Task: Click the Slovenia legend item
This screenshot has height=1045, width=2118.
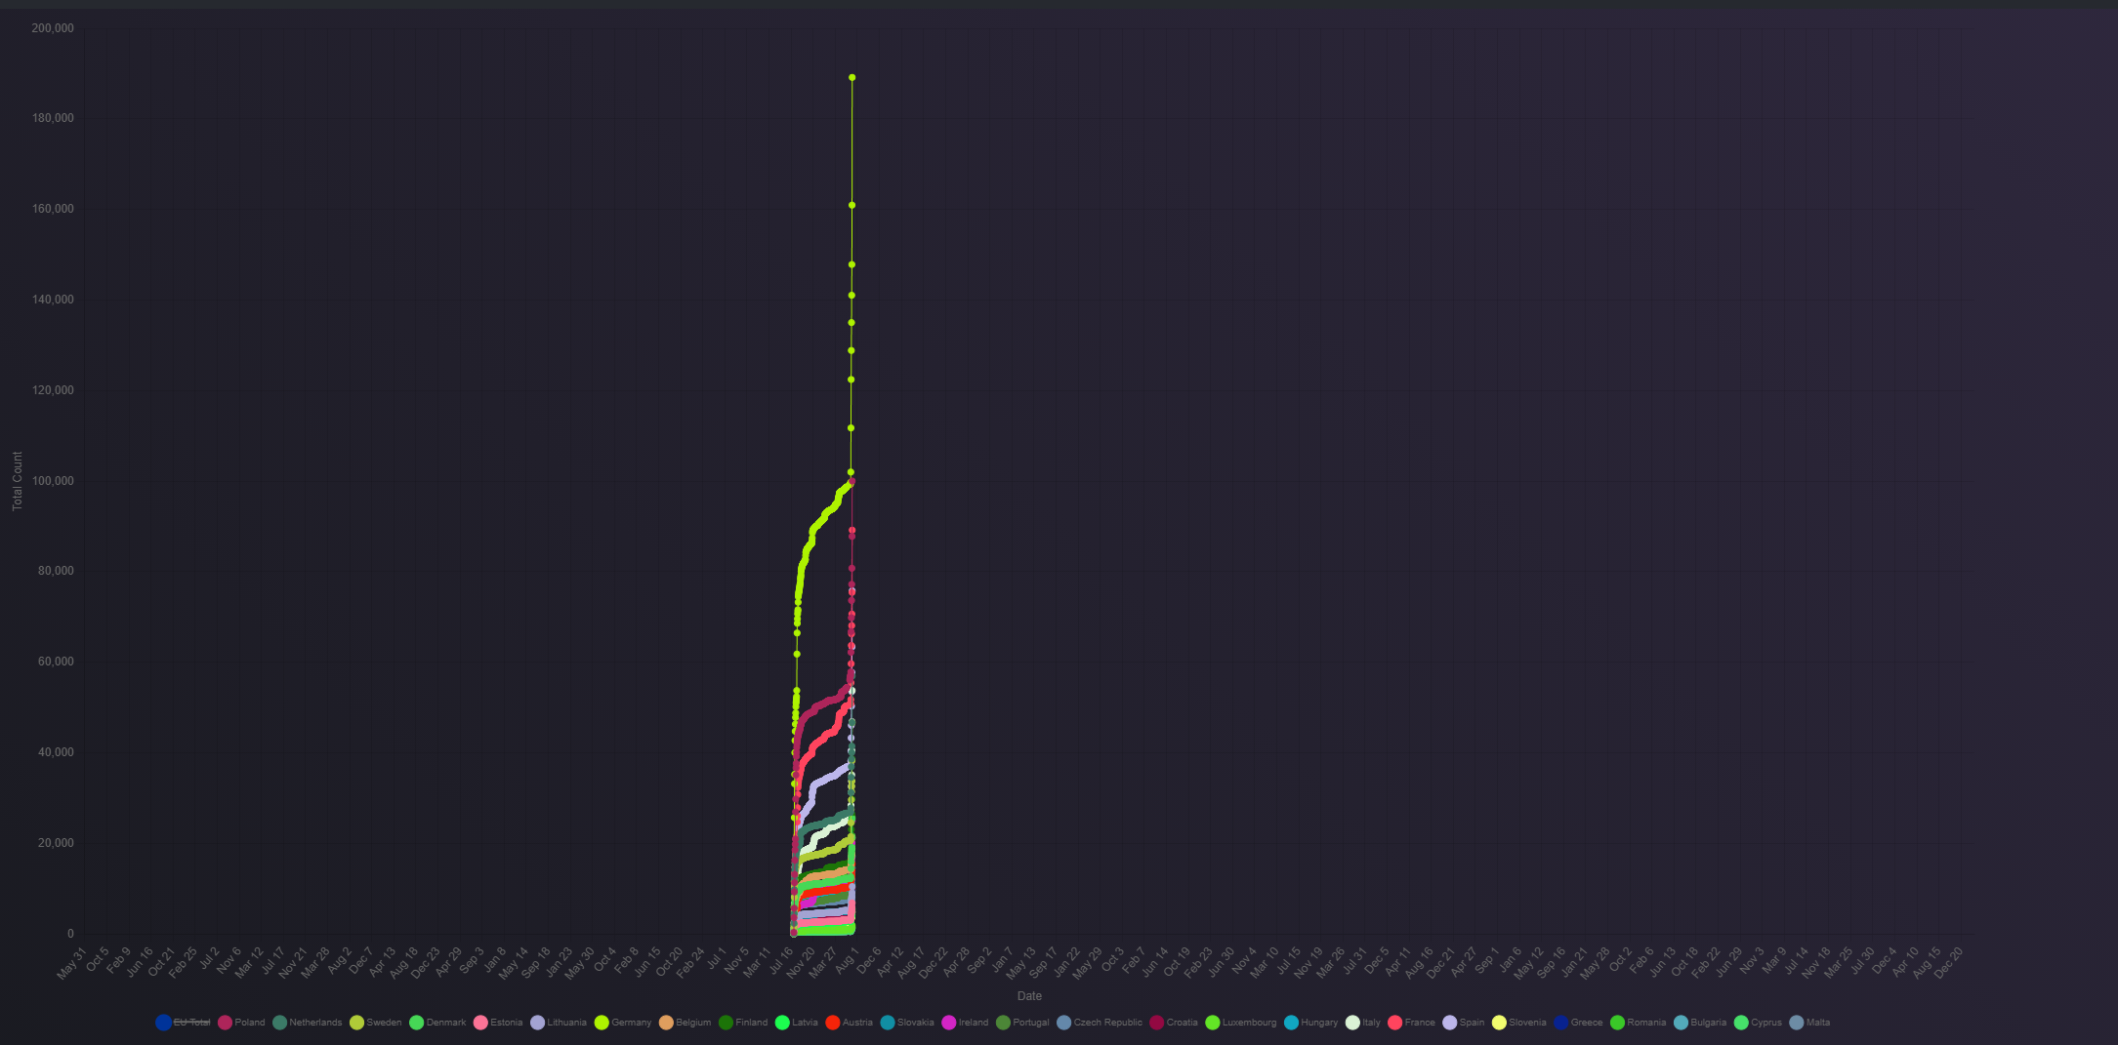Action: point(1519,1023)
